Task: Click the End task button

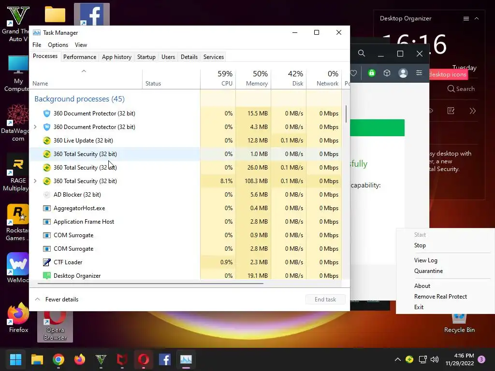Action: click(325, 300)
